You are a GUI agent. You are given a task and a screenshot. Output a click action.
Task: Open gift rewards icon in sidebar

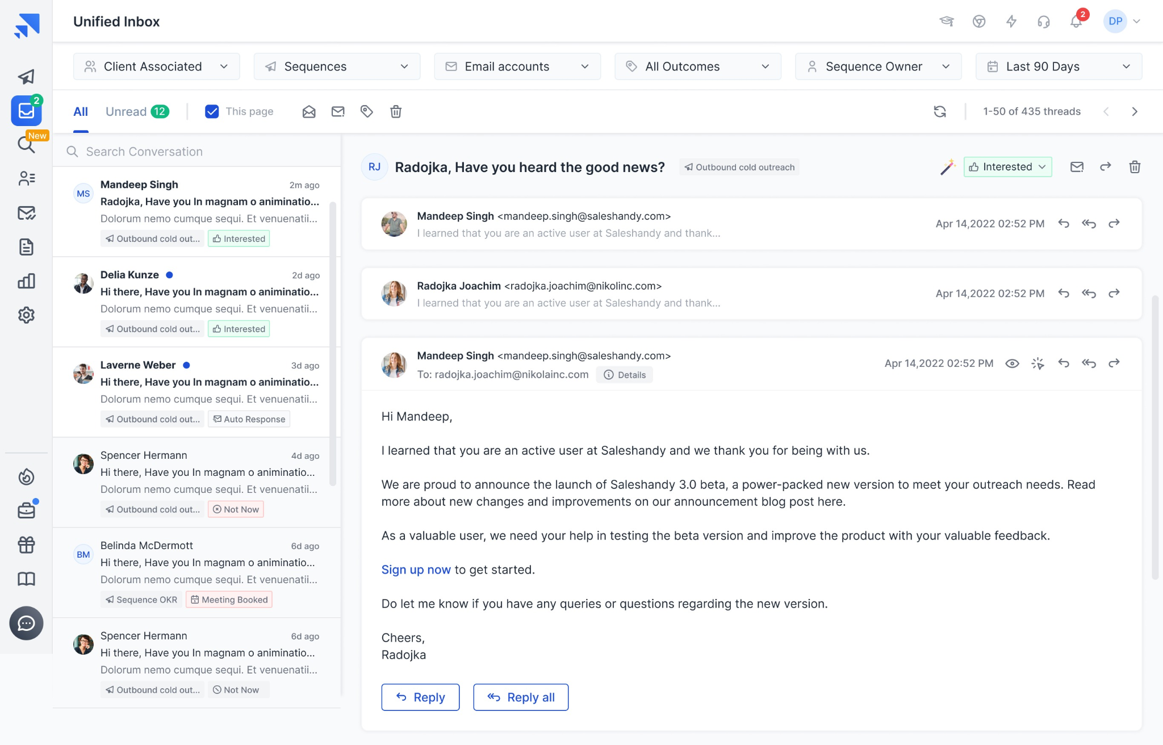coord(26,545)
